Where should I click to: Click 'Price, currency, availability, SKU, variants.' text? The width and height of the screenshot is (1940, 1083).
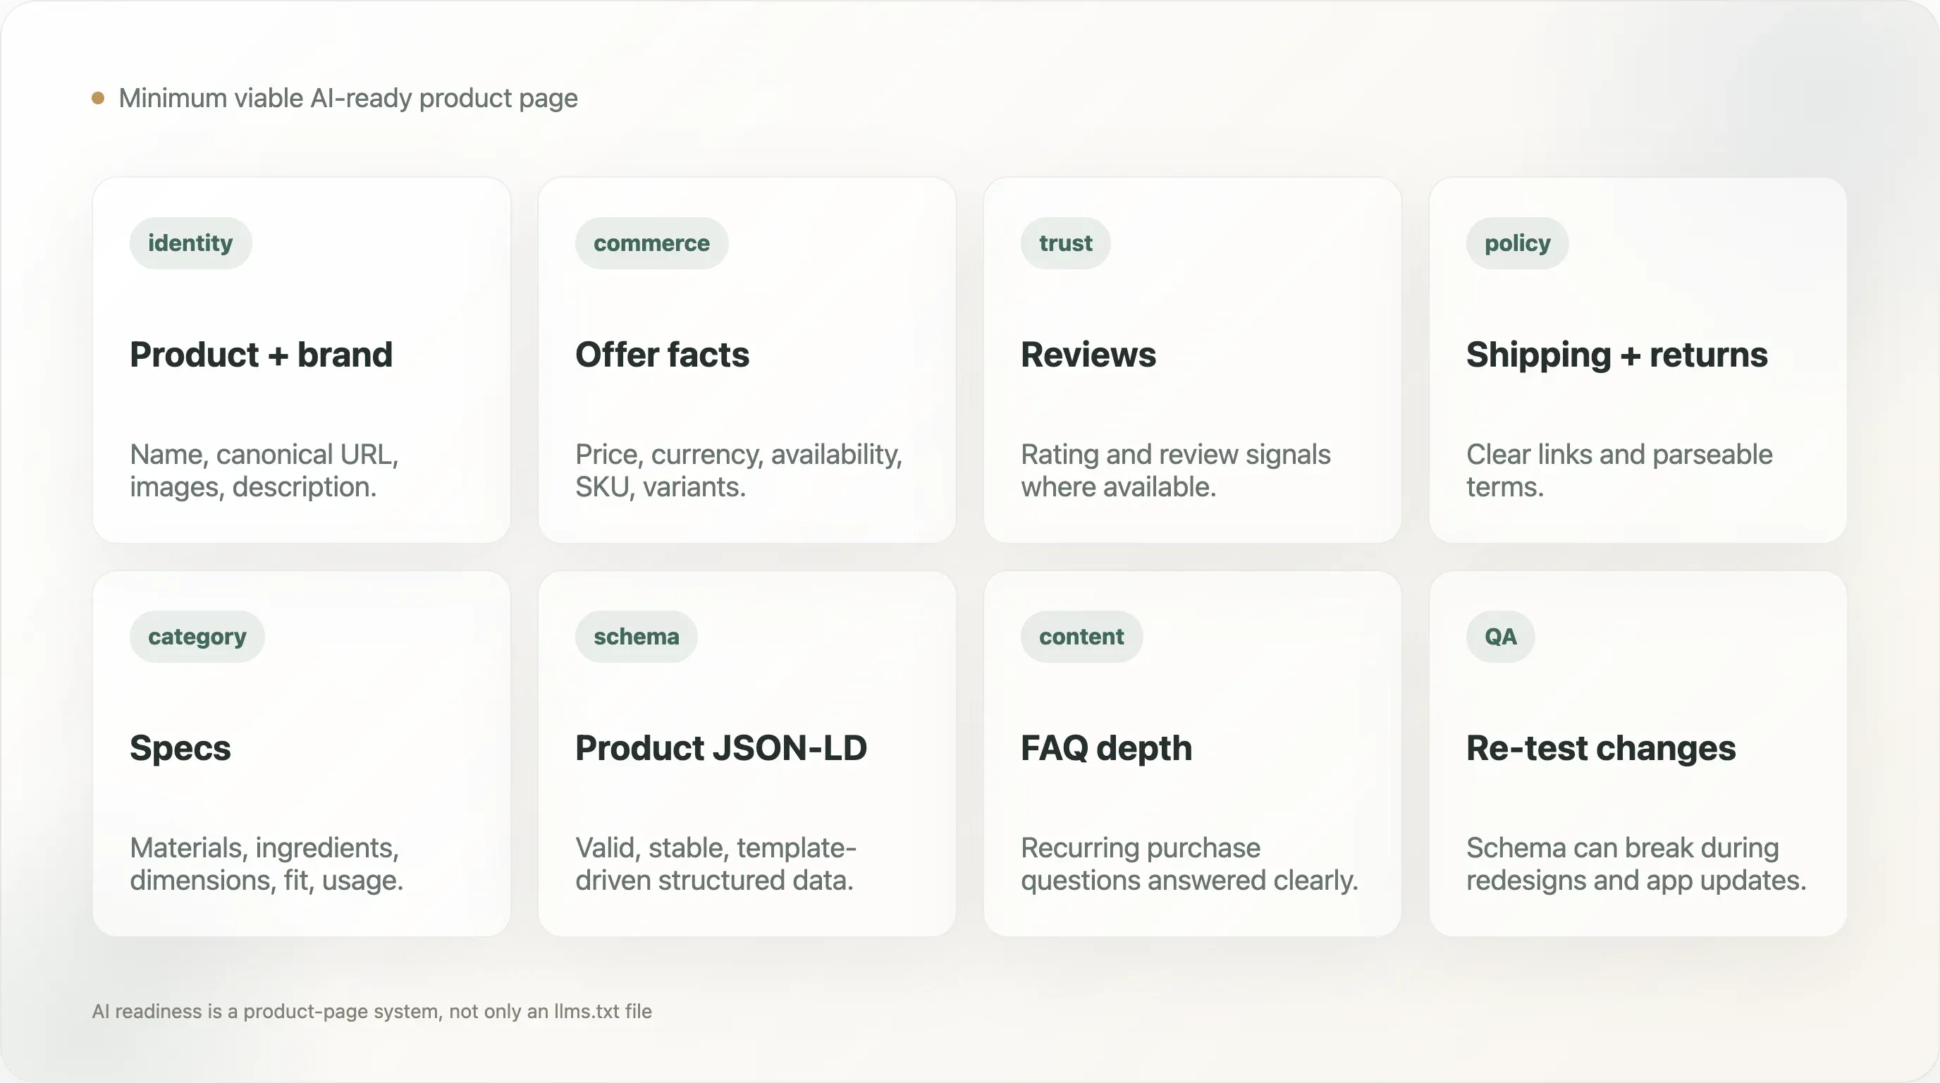(x=739, y=471)
